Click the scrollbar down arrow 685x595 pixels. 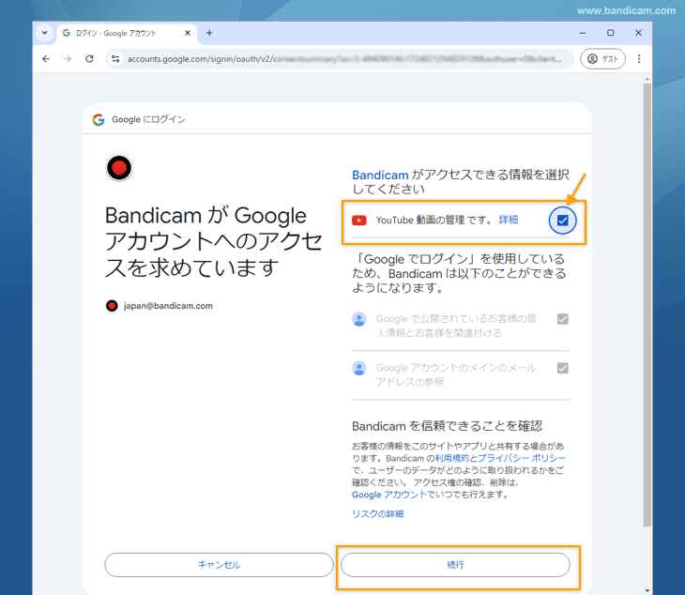point(647,591)
